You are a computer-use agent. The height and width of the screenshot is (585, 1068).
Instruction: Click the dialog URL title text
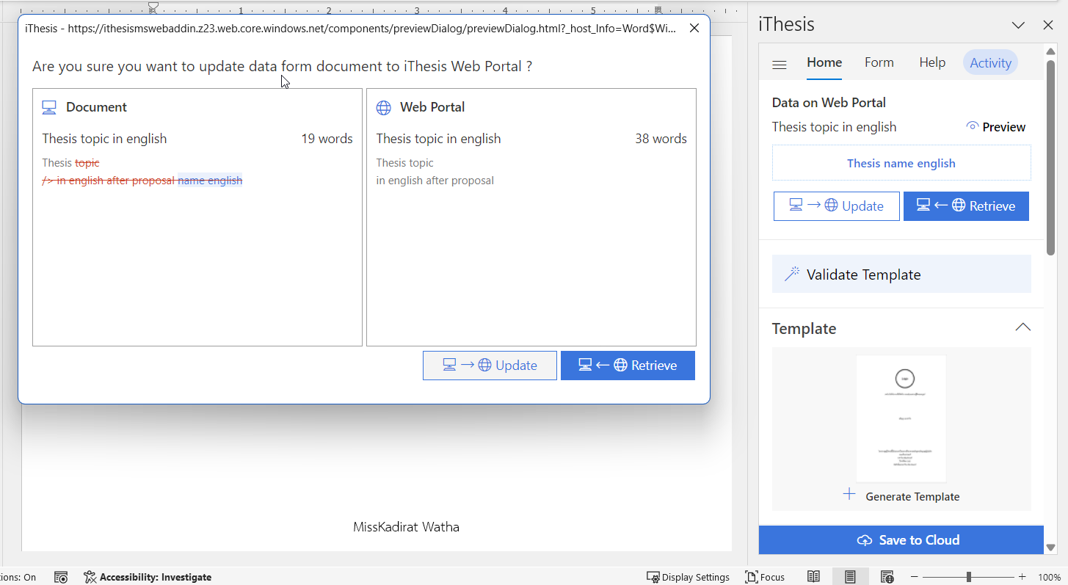tap(351, 29)
